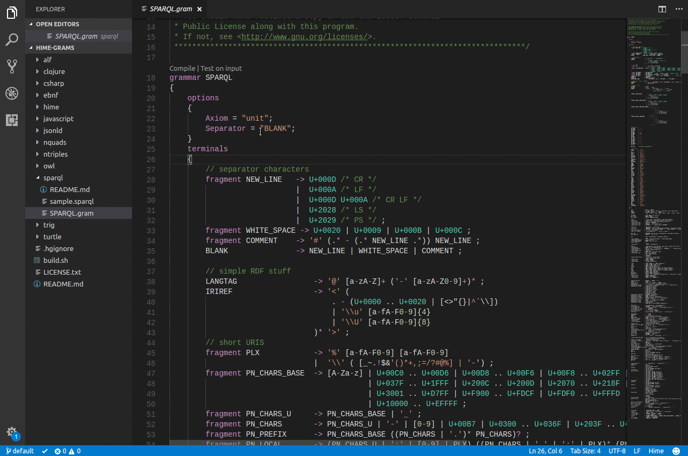Click the Compile code lens link
This screenshot has width=688, height=456.
coord(182,68)
